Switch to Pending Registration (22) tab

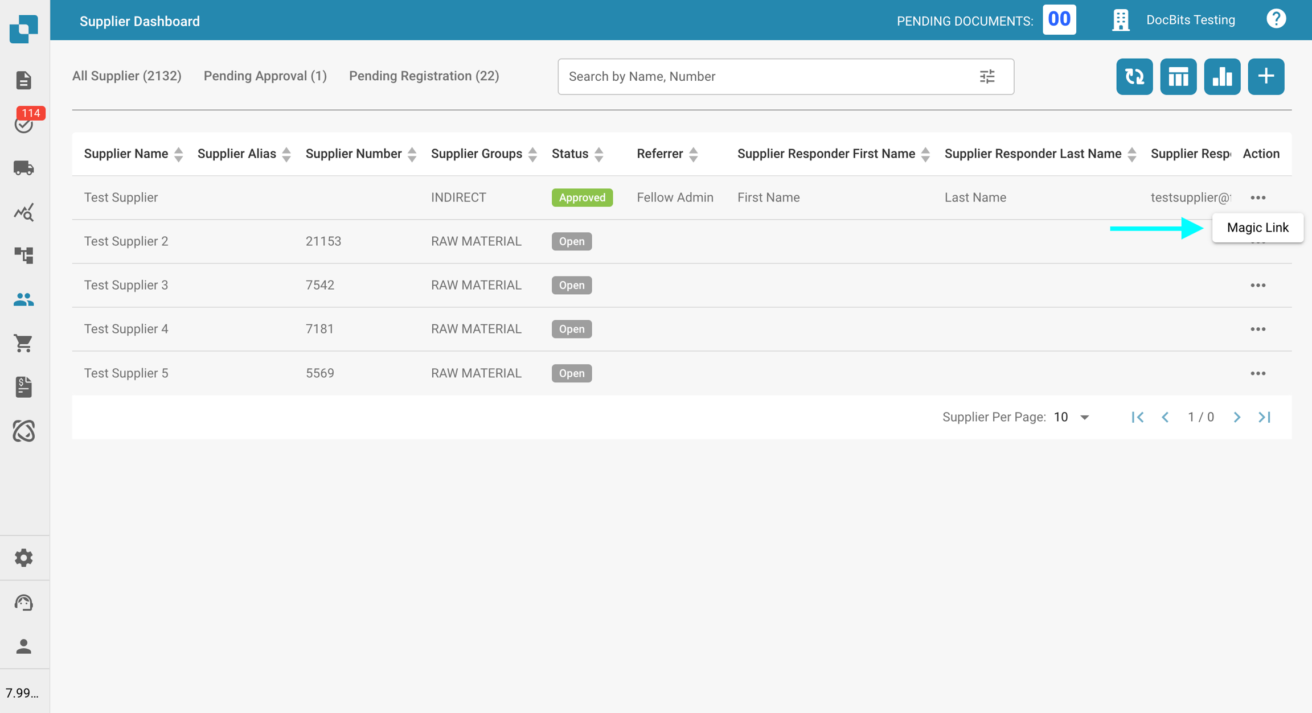click(424, 76)
